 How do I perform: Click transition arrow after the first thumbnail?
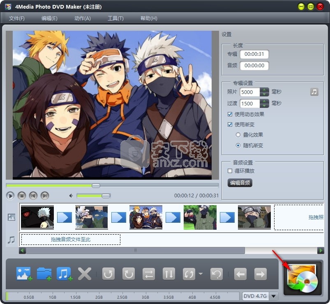pos(65,217)
